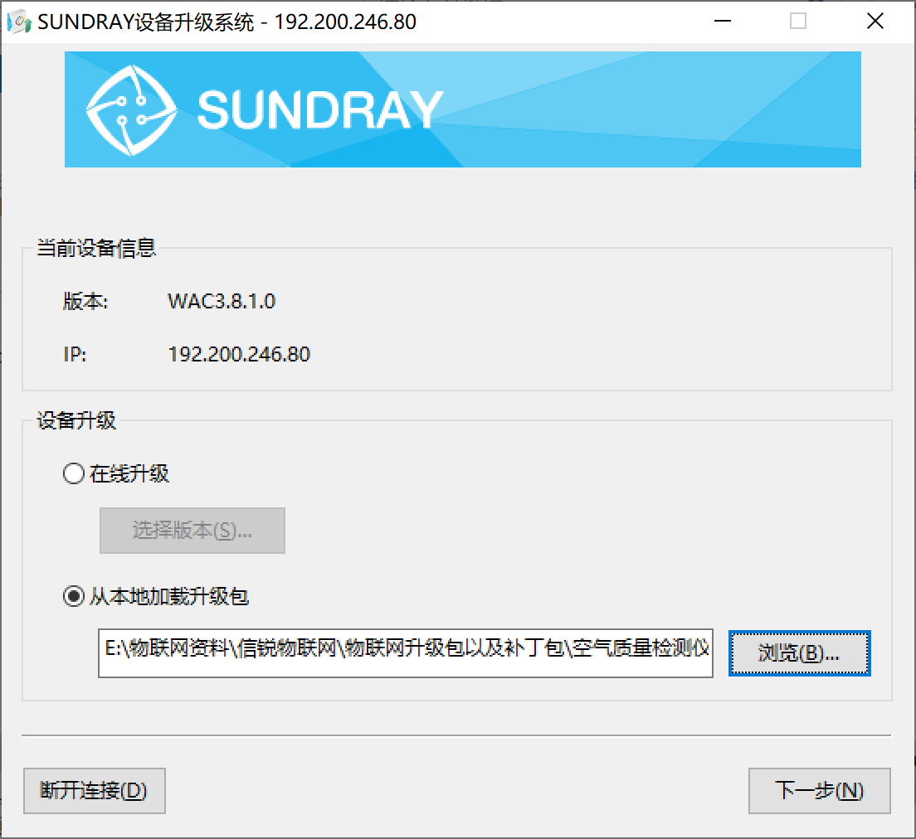The image size is (916, 839).
Task: Focus the upgrade package path input field
Action: [x=406, y=652]
